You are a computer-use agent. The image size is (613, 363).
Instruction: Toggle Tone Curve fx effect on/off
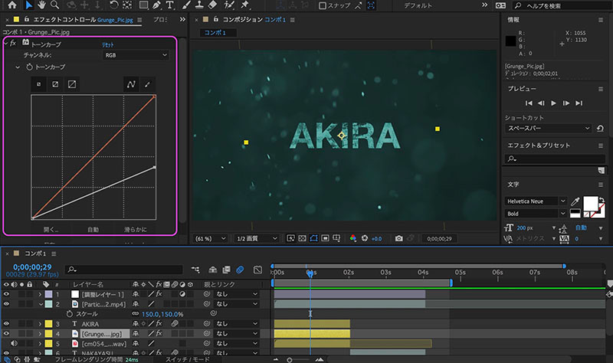point(13,43)
